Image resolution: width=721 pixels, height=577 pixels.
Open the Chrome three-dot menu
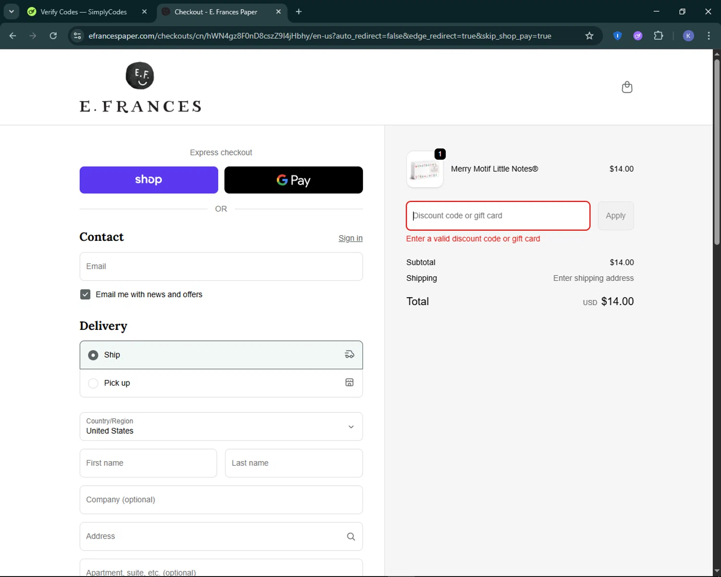709,36
